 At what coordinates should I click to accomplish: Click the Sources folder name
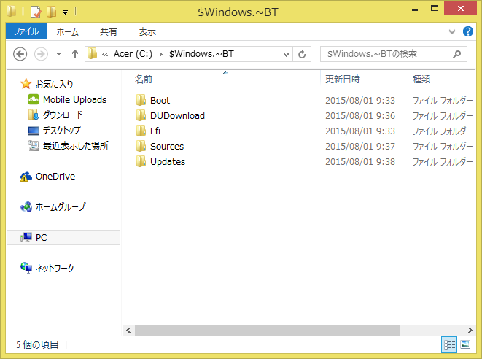(x=167, y=147)
